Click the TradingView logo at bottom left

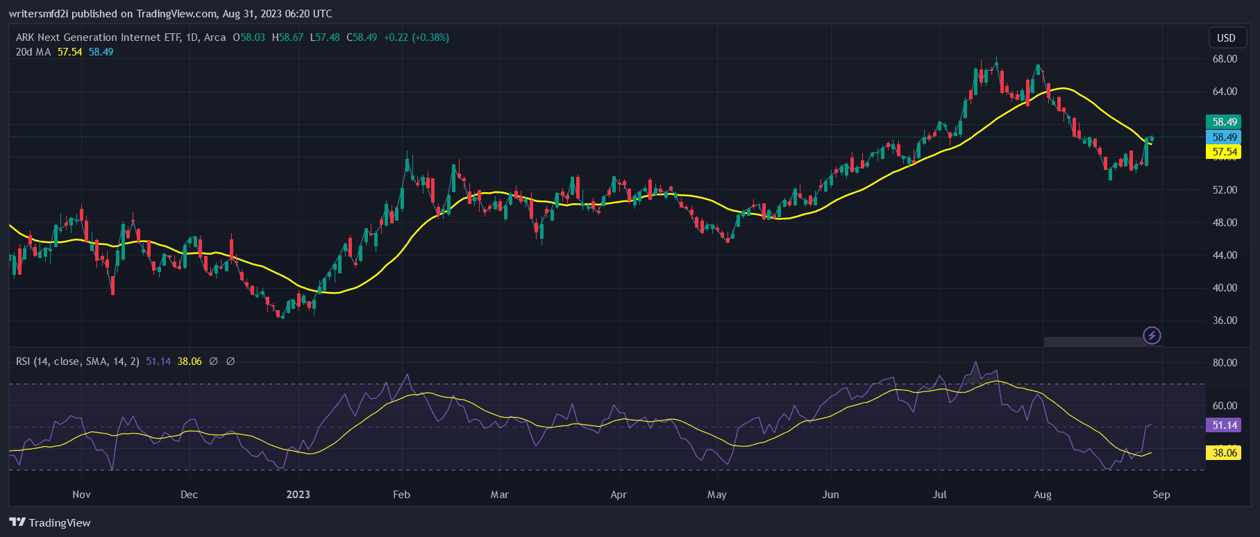point(50,522)
